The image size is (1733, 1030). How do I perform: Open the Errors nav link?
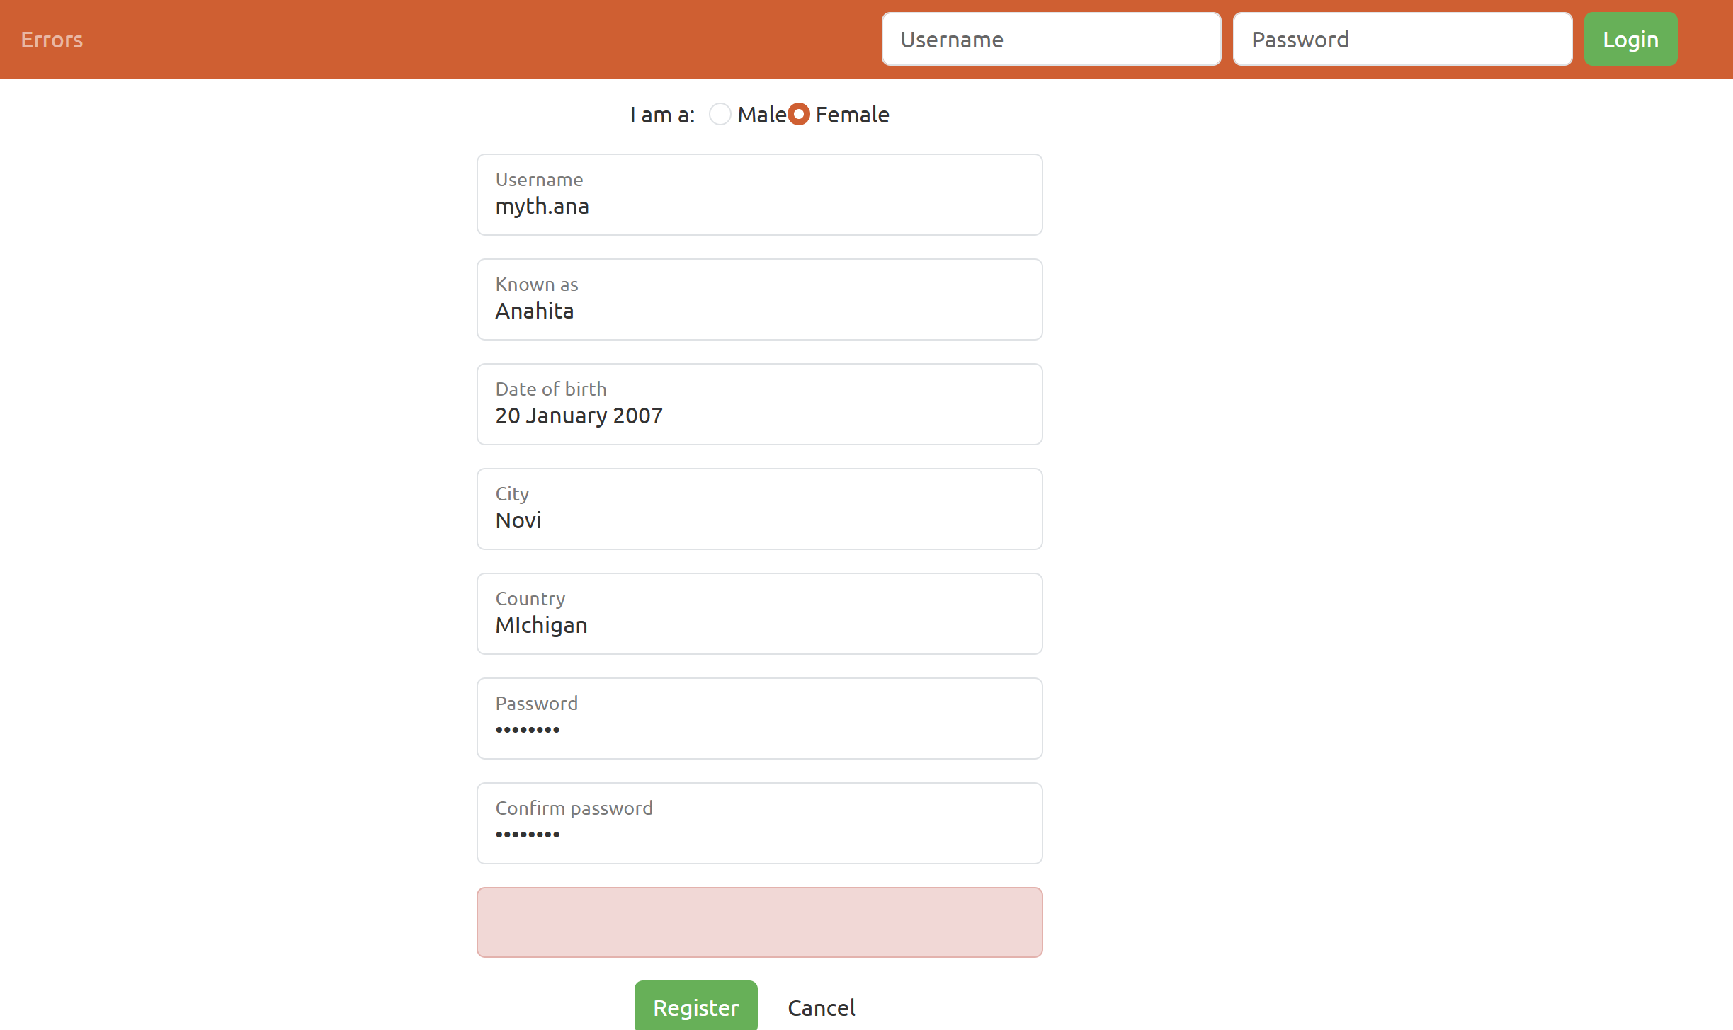click(x=52, y=40)
